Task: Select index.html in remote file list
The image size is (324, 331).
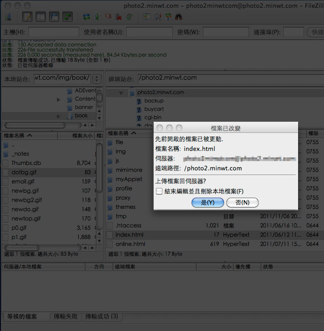Action: click(x=215, y=235)
